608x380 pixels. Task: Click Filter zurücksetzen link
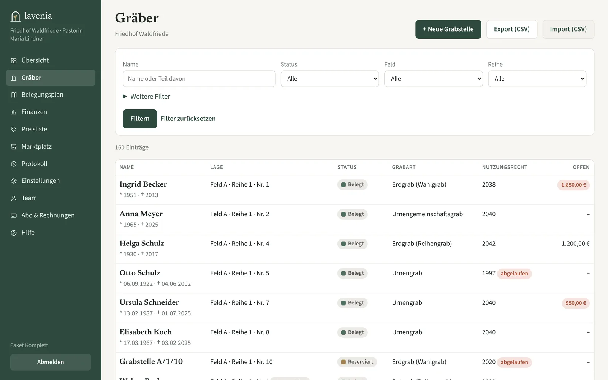[x=188, y=119]
